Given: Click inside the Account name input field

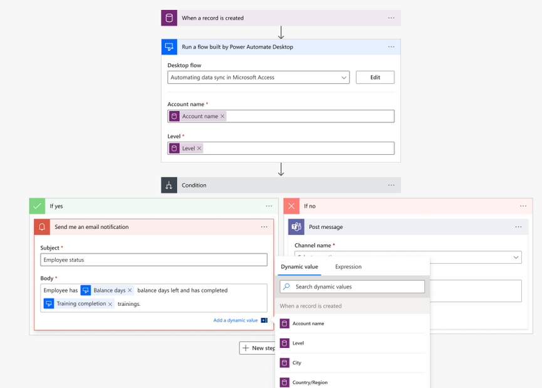Looking at the screenshot, I should pos(281,116).
